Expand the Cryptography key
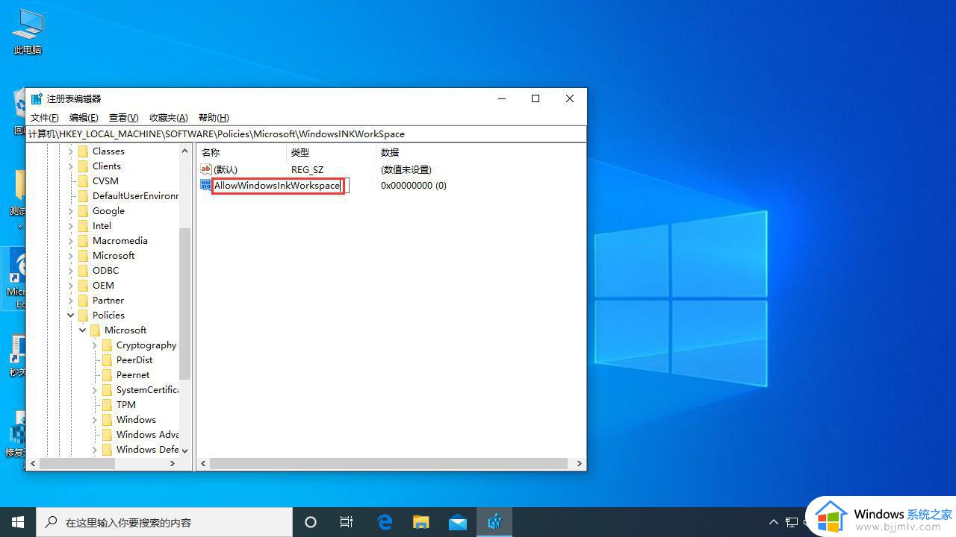 tap(95, 345)
